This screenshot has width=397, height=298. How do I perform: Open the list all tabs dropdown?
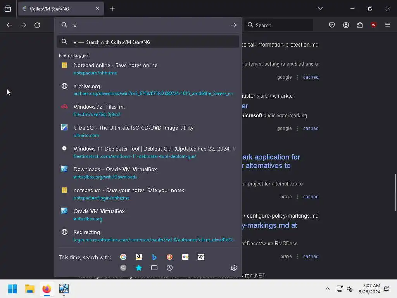click(x=320, y=9)
